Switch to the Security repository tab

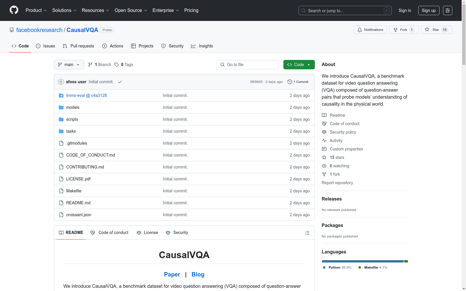point(172,46)
